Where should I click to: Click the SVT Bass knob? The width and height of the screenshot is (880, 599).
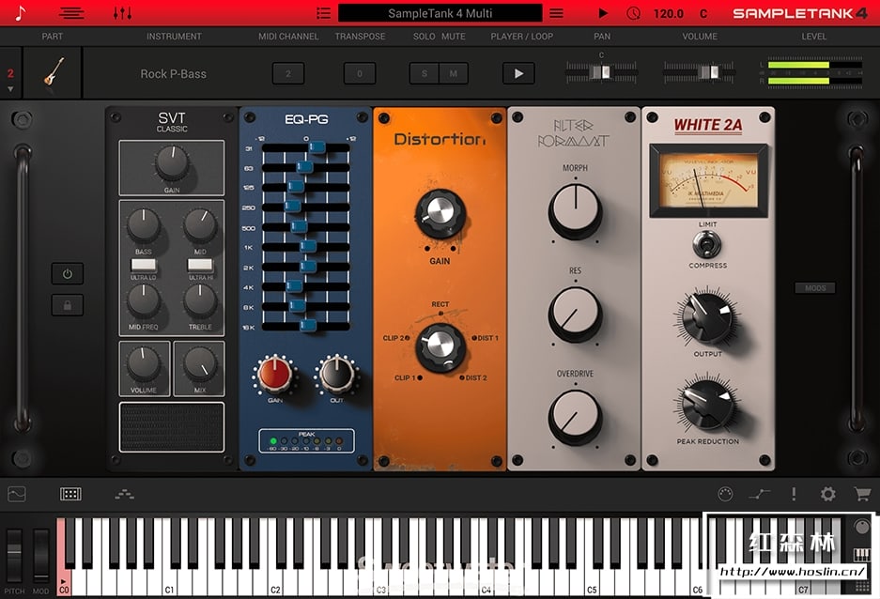coord(144,225)
